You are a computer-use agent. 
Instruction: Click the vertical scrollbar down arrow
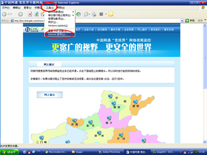205,142
